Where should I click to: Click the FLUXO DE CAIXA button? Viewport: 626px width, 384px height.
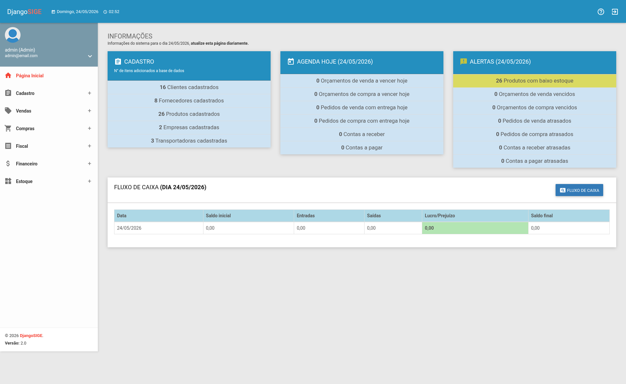[x=579, y=190]
